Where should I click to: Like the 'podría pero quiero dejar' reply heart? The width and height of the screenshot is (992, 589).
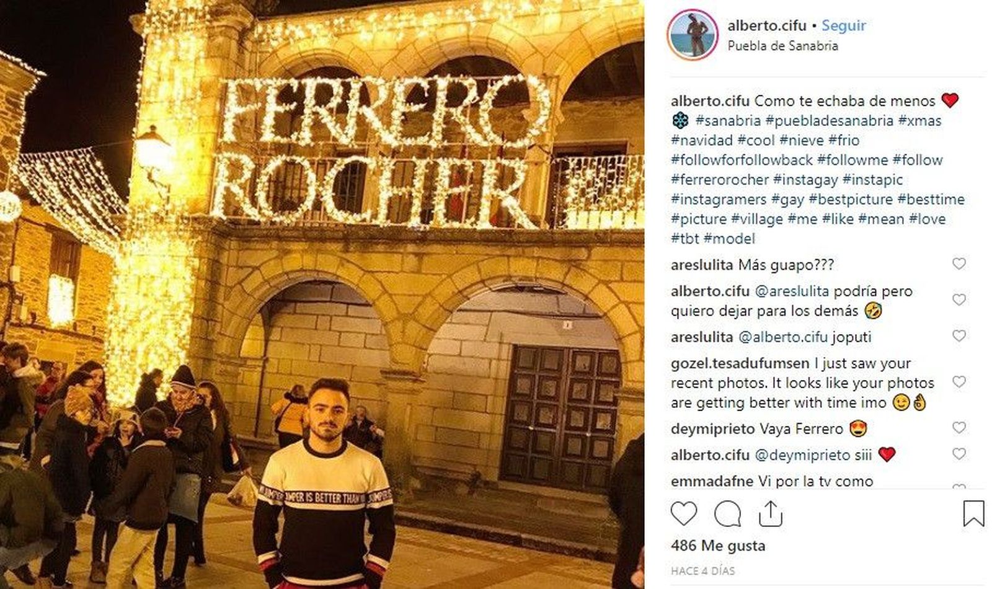959,300
